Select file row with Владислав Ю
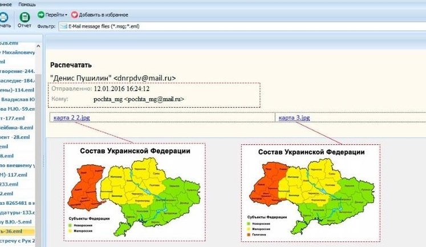 click(x=17, y=99)
